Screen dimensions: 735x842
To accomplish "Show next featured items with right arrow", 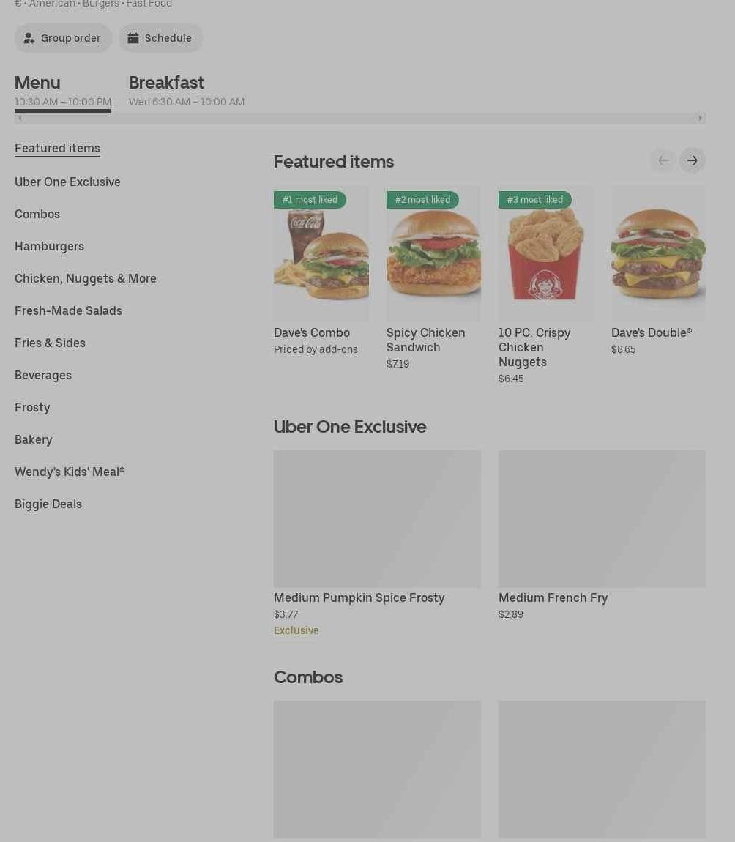I will (692, 160).
